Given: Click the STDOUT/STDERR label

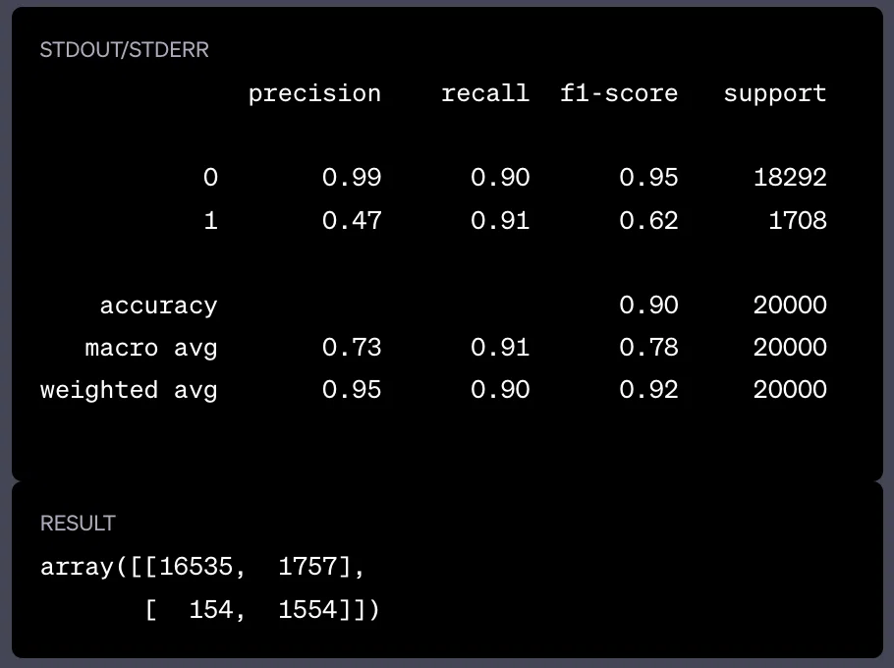Looking at the screenshot, I should pos(125,50).
